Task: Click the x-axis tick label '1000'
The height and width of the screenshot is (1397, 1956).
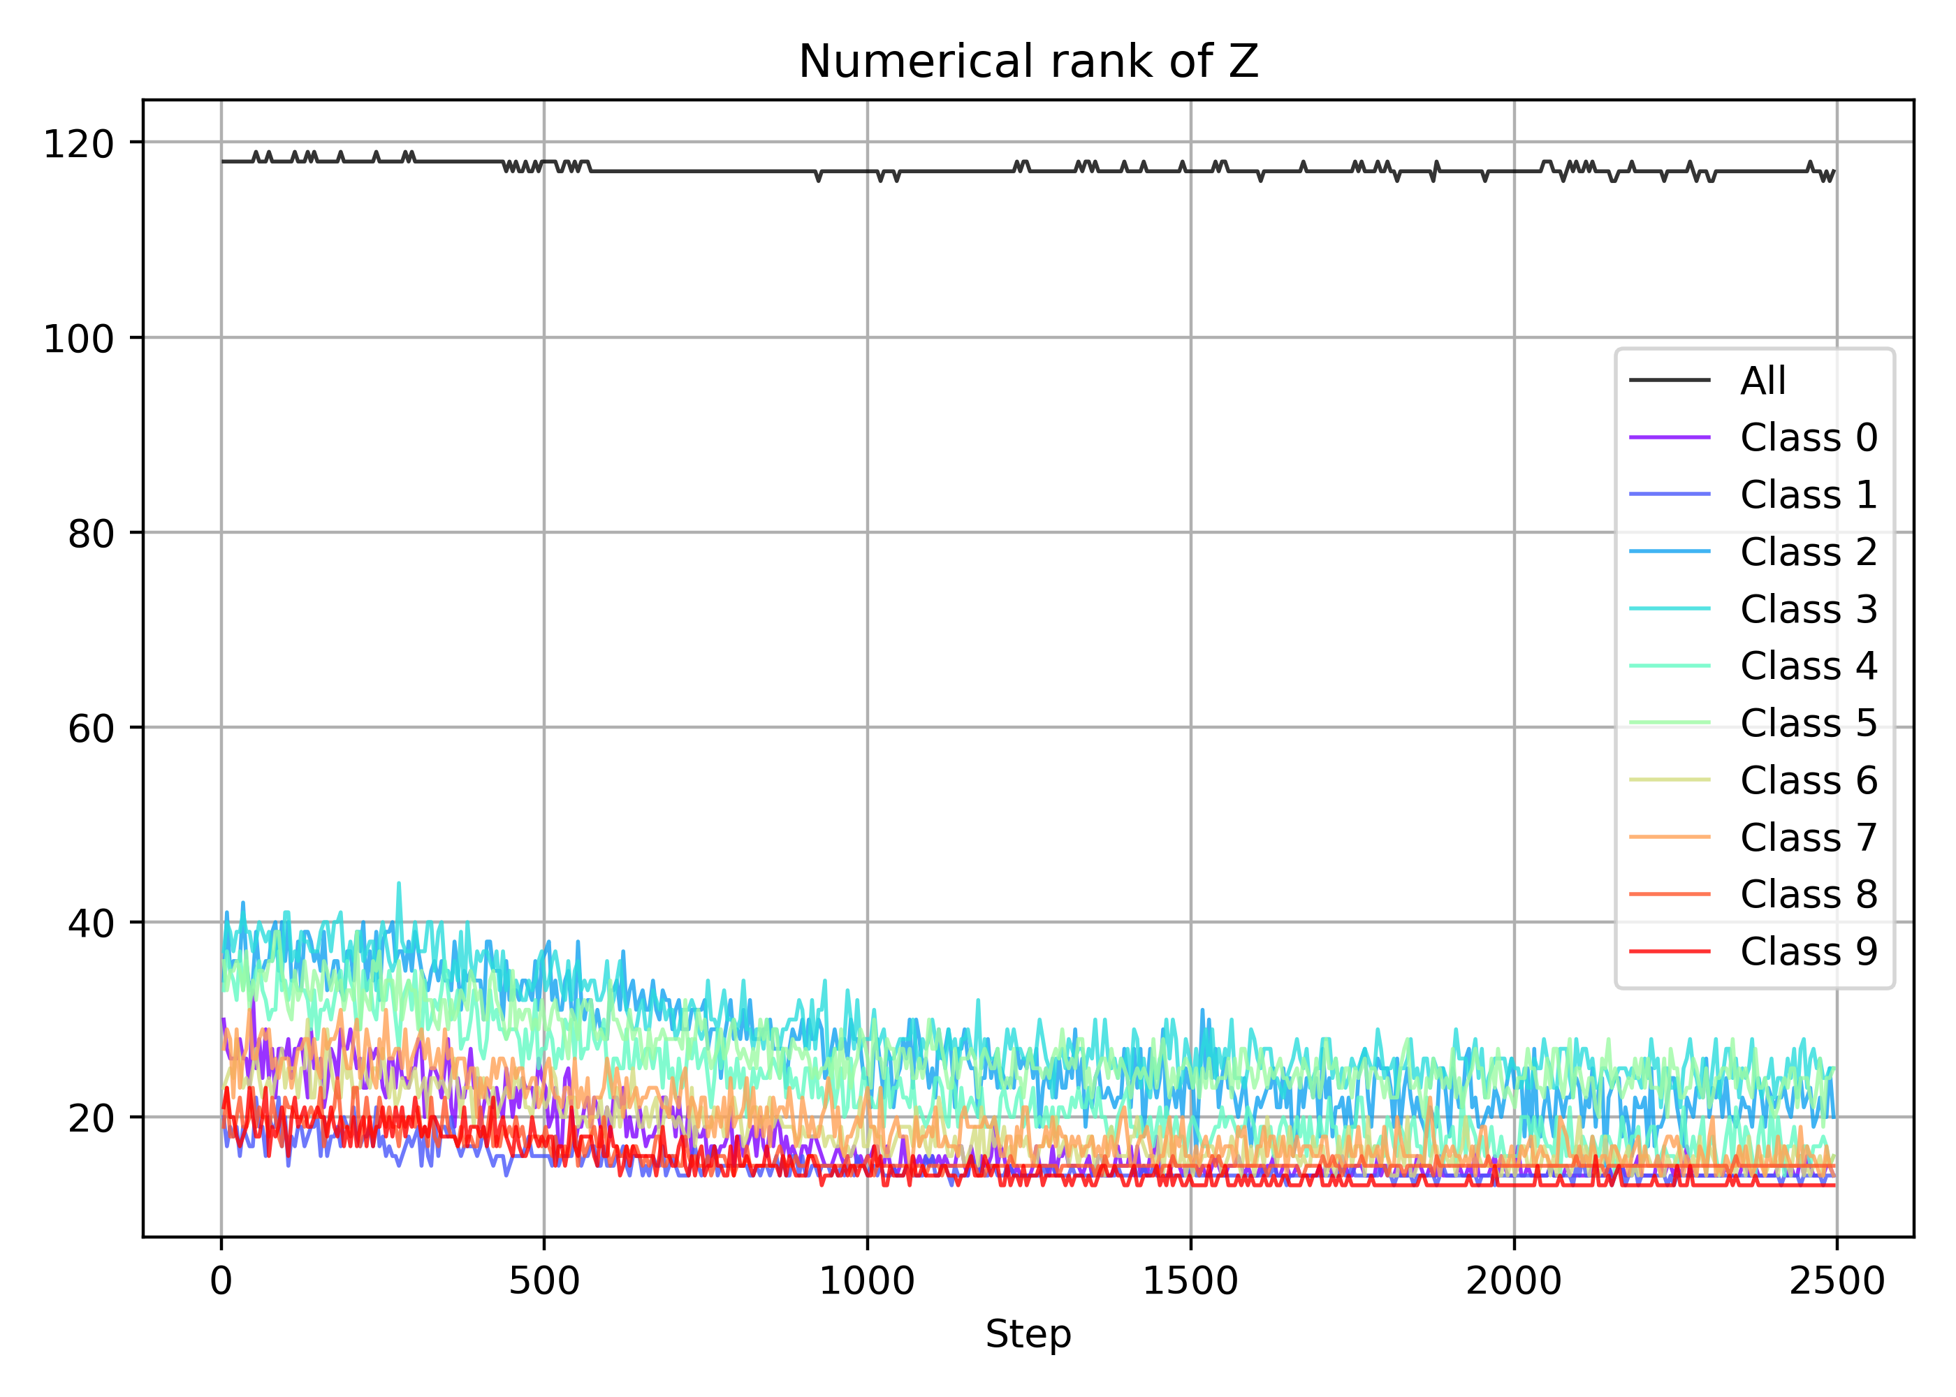Action: pyautogui.click(x=867, y=1282)
